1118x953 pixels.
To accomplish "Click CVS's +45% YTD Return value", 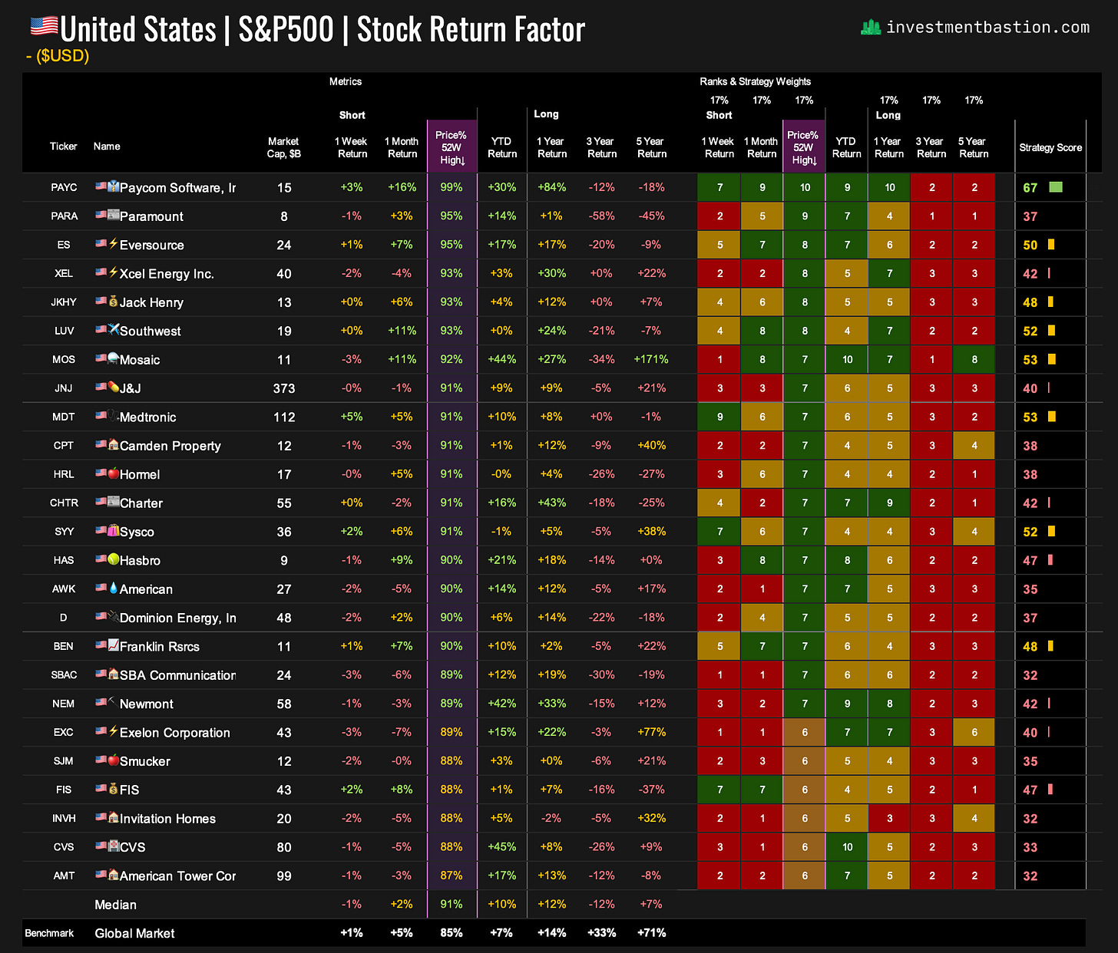I will (x=501, y=847).
